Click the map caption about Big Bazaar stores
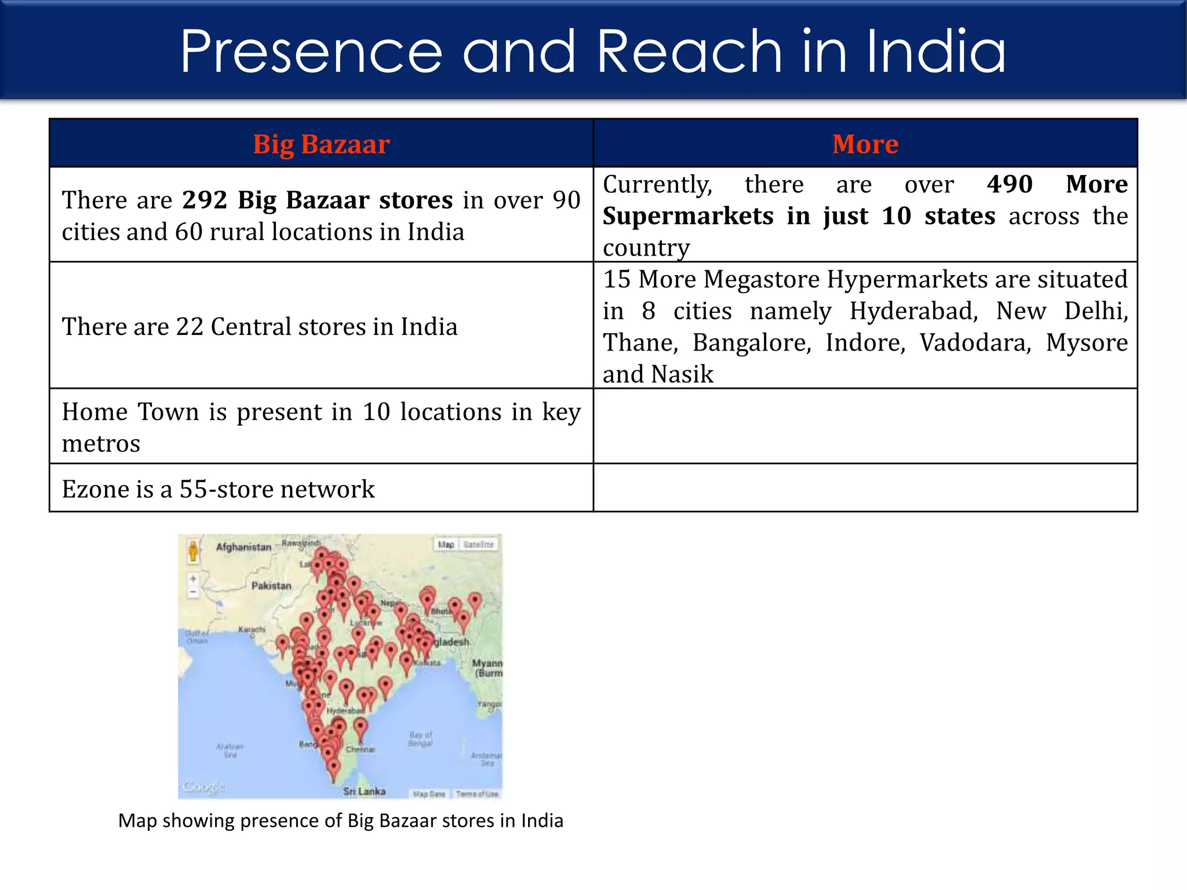This screenshot has height=890, width=1187. coord(340,820)
